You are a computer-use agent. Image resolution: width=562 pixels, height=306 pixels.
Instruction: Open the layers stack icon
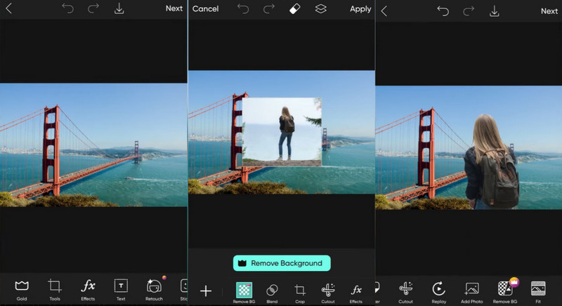coord(321,9)
